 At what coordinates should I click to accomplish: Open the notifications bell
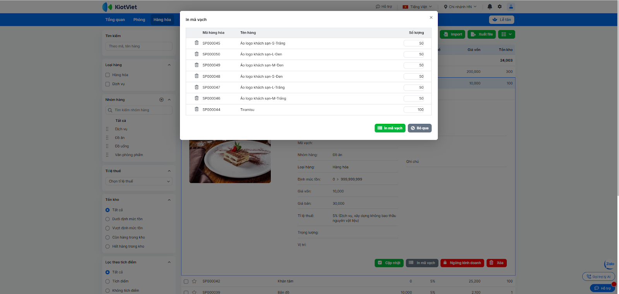[490, 7]
